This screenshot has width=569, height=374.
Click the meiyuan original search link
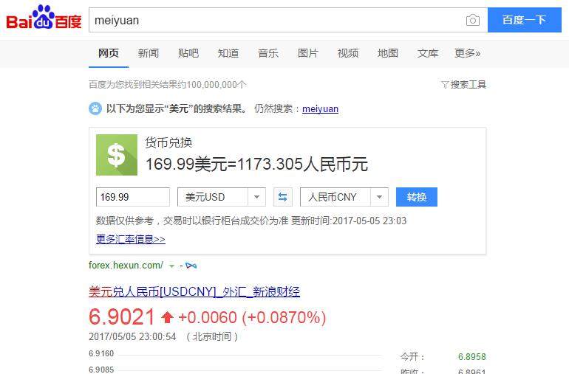pyautogui.click(x=320, y=108)
